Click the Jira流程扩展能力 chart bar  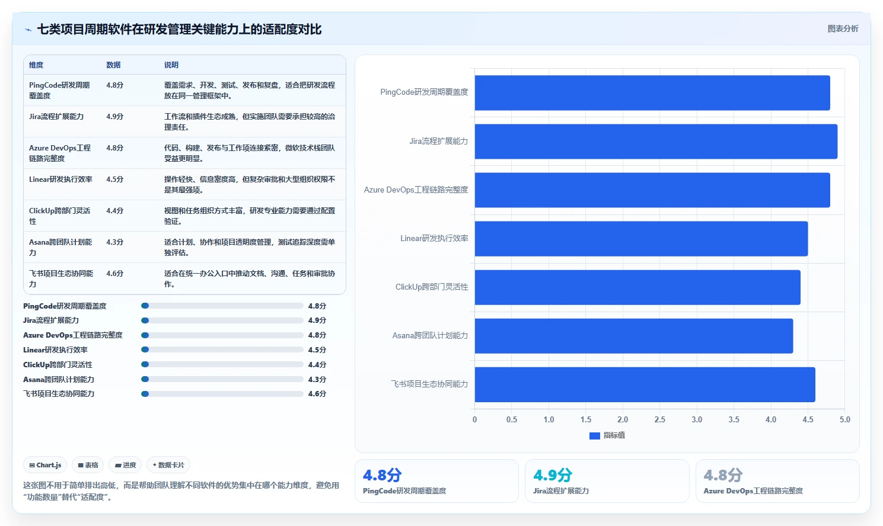656,142
